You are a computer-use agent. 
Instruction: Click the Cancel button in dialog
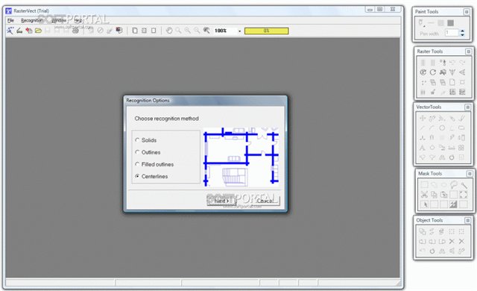click(265, 201)
